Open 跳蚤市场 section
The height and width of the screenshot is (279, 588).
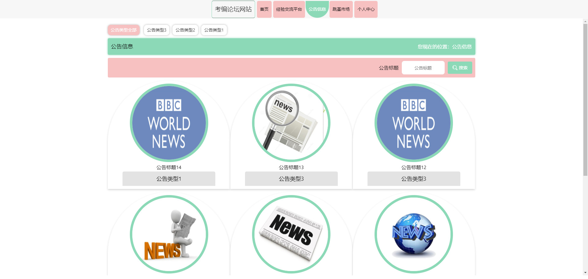pyautogui.click(x=341, y=9)
